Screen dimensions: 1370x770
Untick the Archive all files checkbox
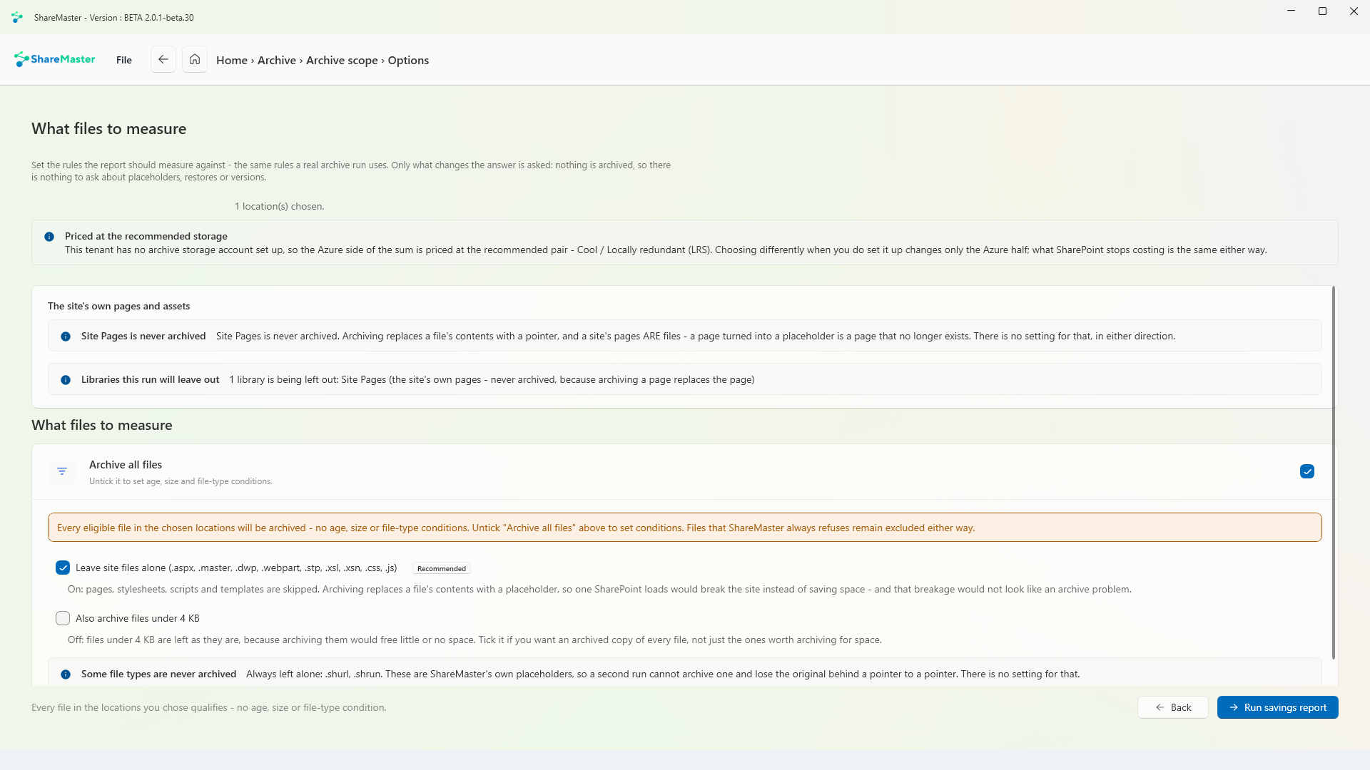[x=1307, y=471]
